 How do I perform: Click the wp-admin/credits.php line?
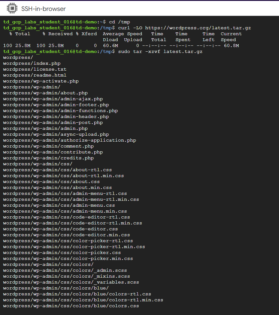tap(48, 158)
